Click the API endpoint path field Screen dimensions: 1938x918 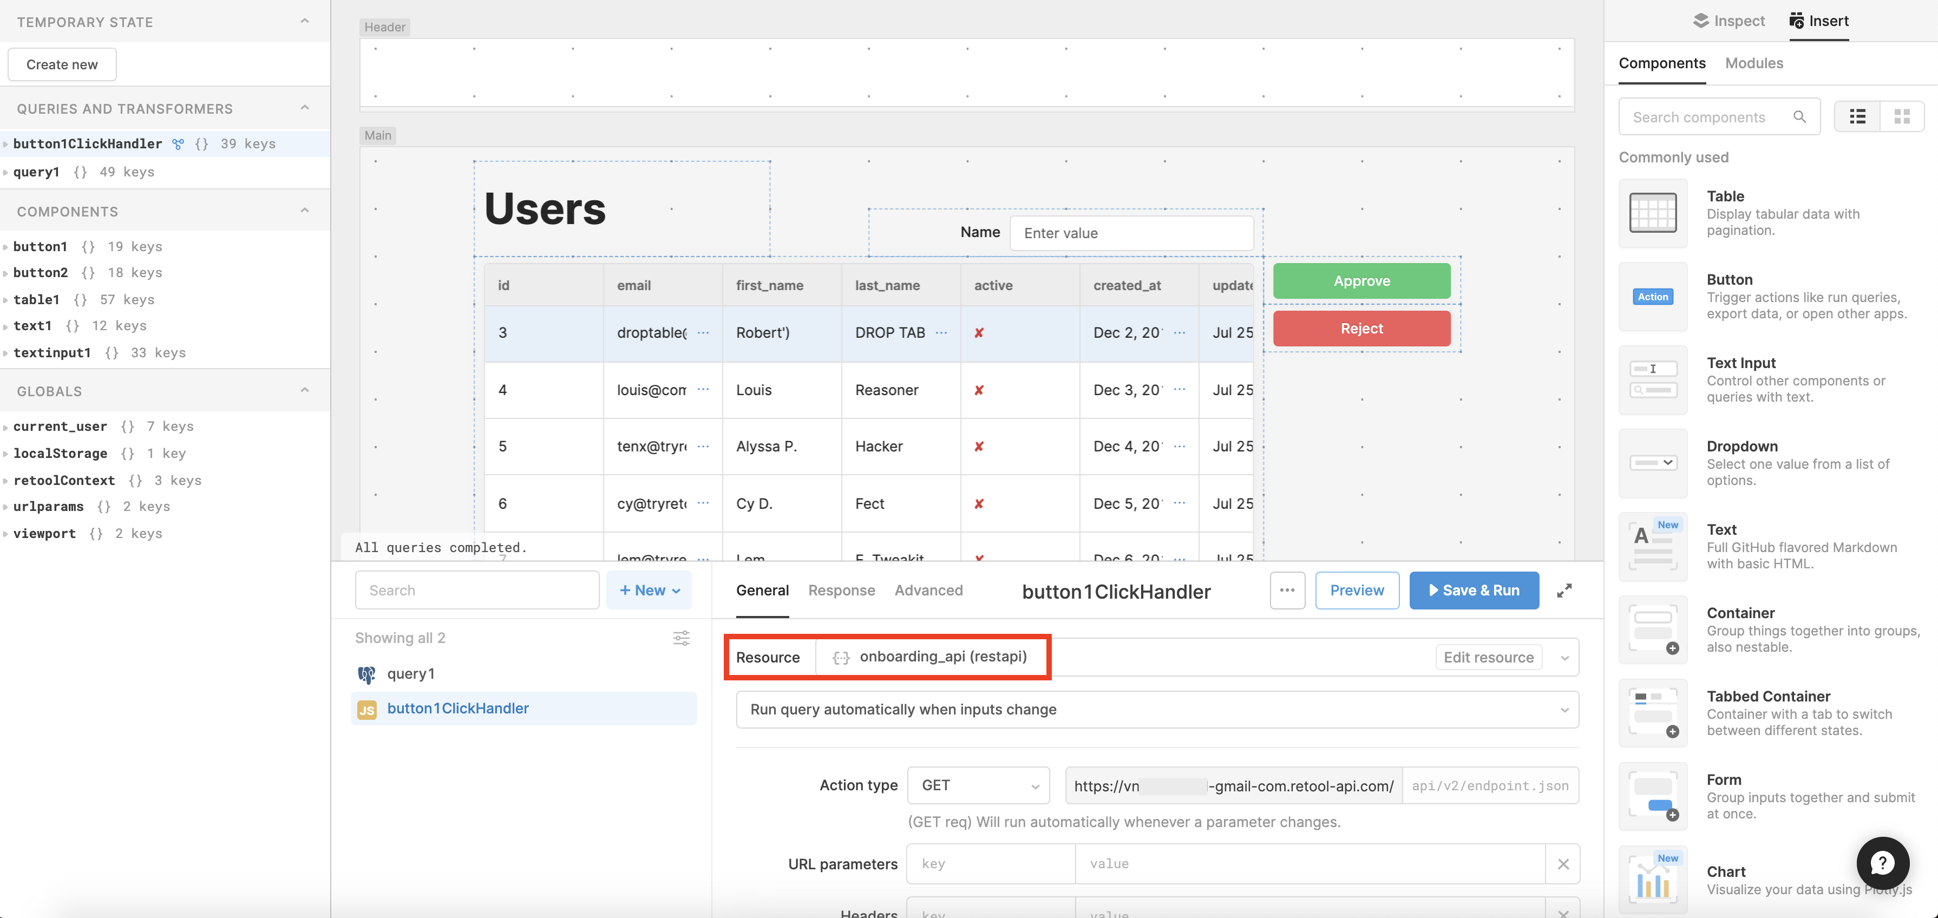[1490, 785]
